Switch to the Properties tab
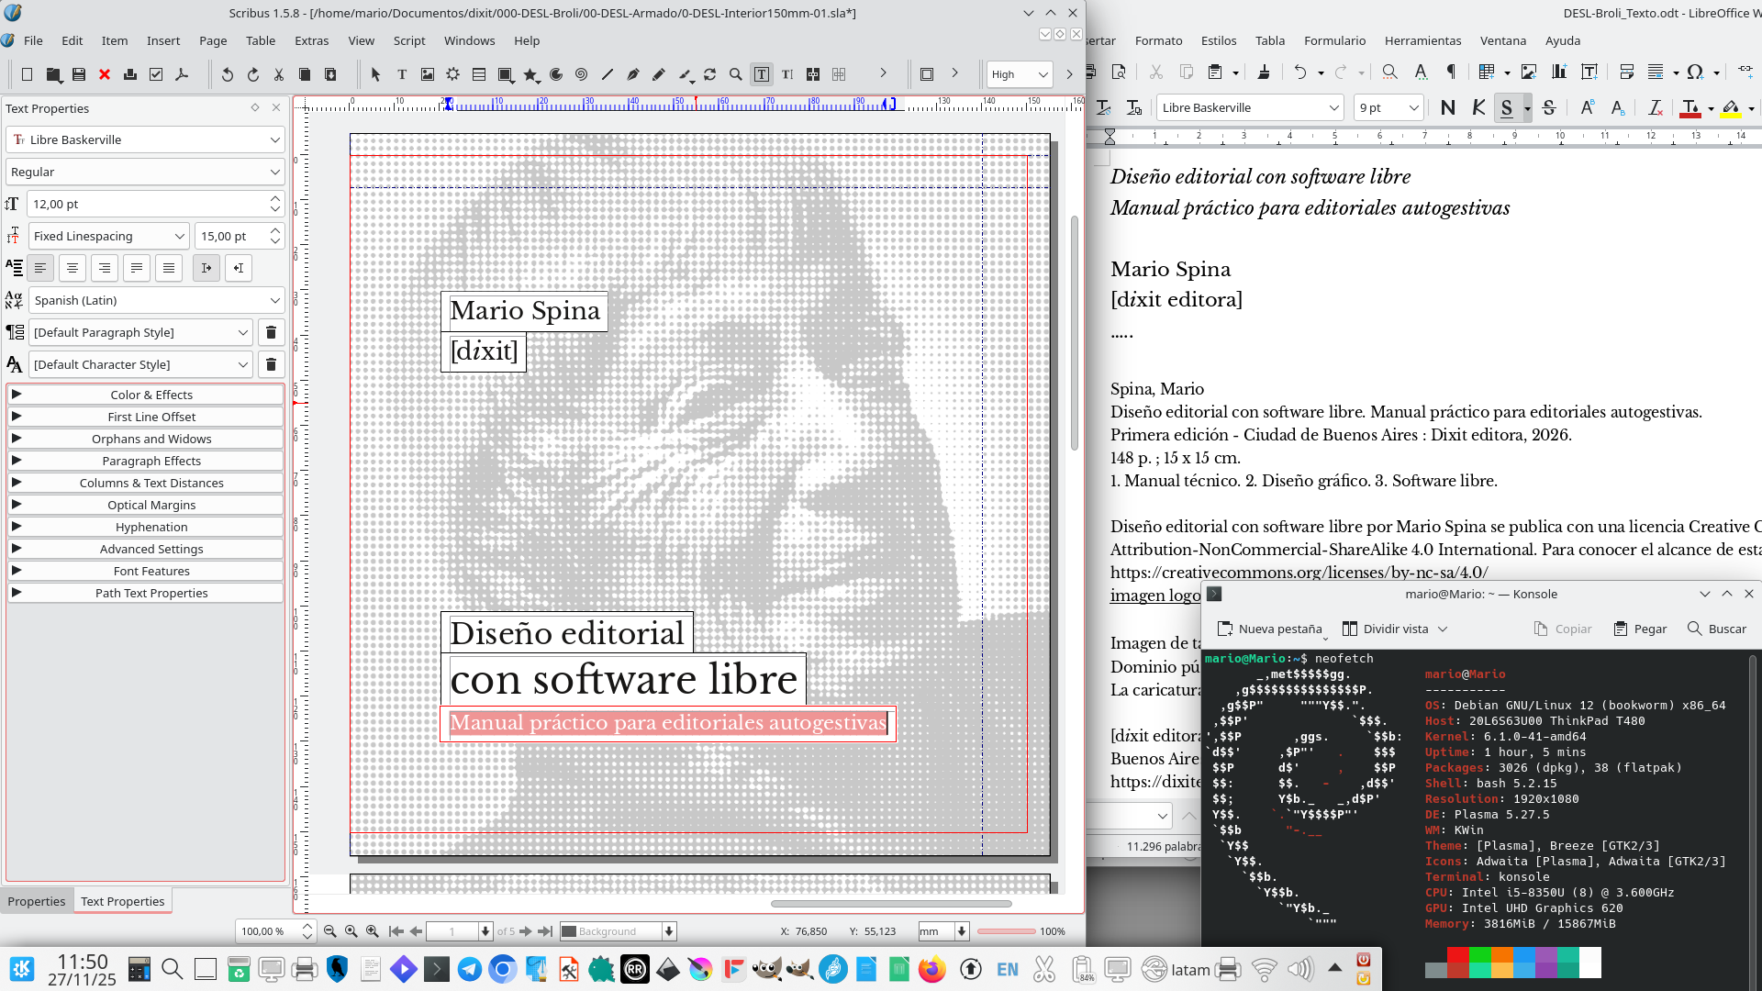Image resolution: width=1762 pixels, height=991 pixels. [x=37, y=901]
